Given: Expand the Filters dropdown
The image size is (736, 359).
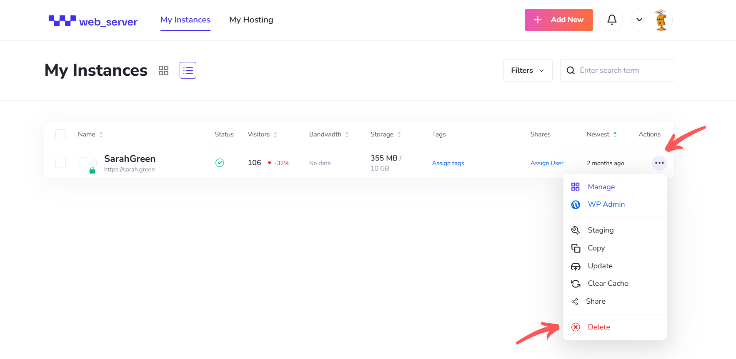Looking at the screenshot, I should coord(528,70).
